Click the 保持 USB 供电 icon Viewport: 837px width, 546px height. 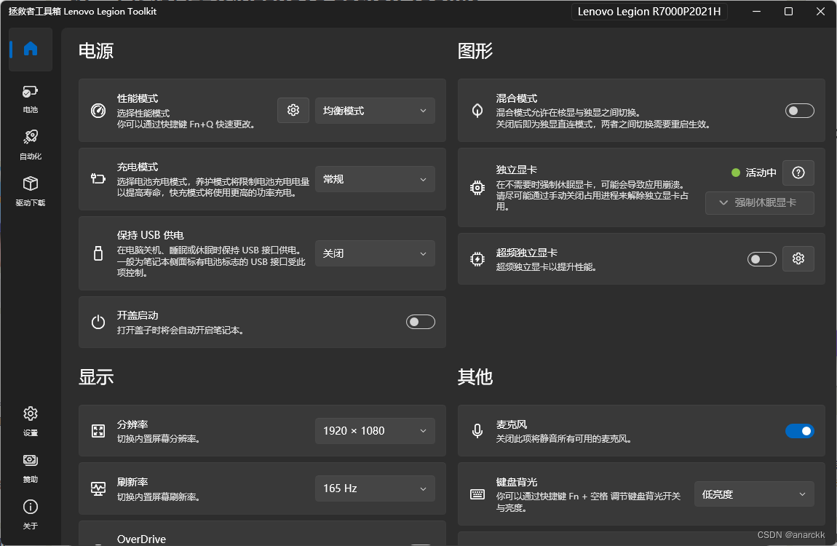(x=98, y=253)
